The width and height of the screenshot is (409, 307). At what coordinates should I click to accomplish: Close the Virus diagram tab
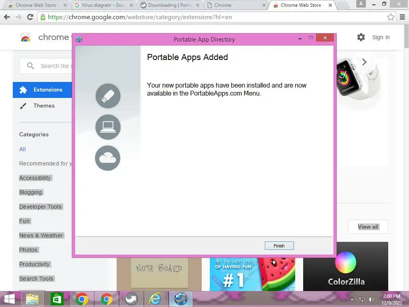[x=131, y=5]
